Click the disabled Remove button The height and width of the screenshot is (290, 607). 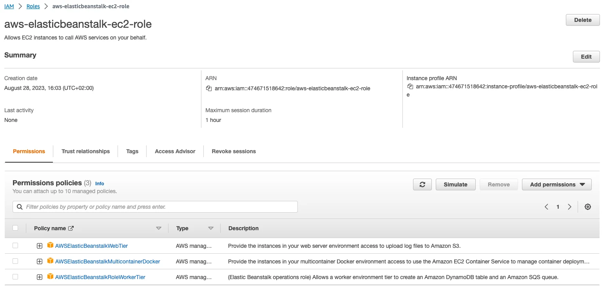coord(498,184)
